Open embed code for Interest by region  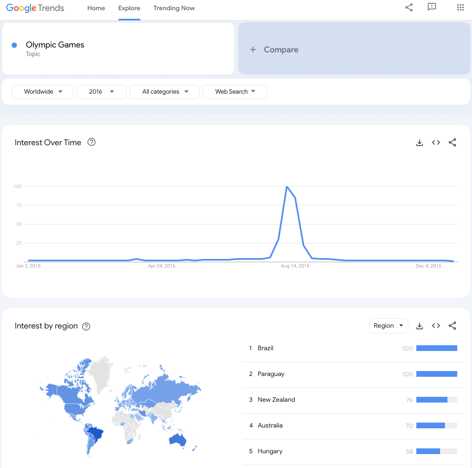pos(436,326)
